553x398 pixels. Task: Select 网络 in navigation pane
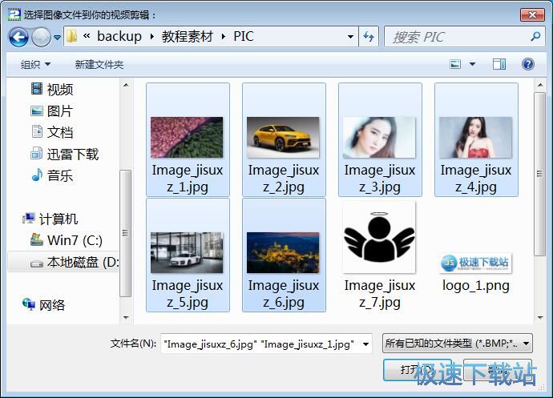(52, 305)
